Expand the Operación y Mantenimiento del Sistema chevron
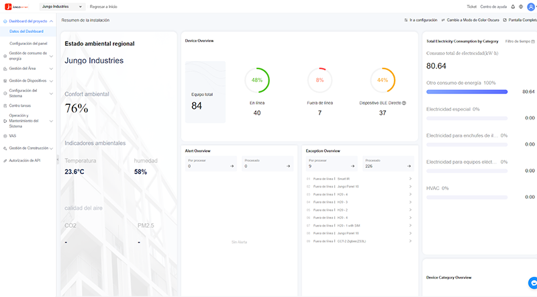 (51, 121)
